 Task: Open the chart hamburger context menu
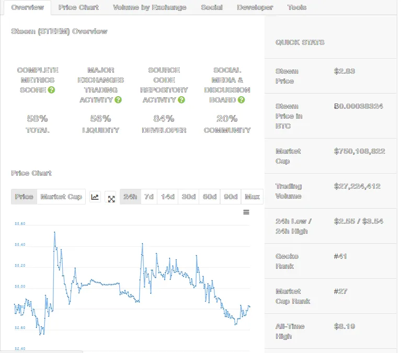[246, 212]
